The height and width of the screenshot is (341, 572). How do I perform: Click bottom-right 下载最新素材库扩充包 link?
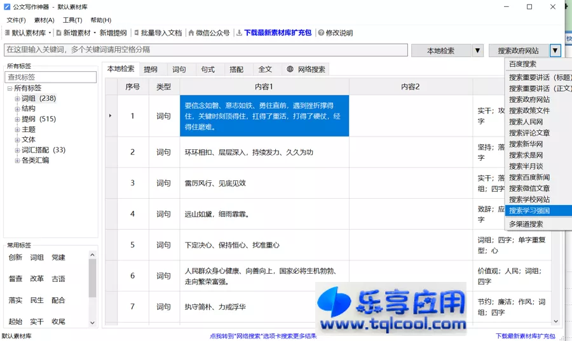click(526, 337)
